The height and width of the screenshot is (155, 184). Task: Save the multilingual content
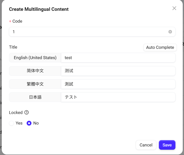tap(167, 145)
